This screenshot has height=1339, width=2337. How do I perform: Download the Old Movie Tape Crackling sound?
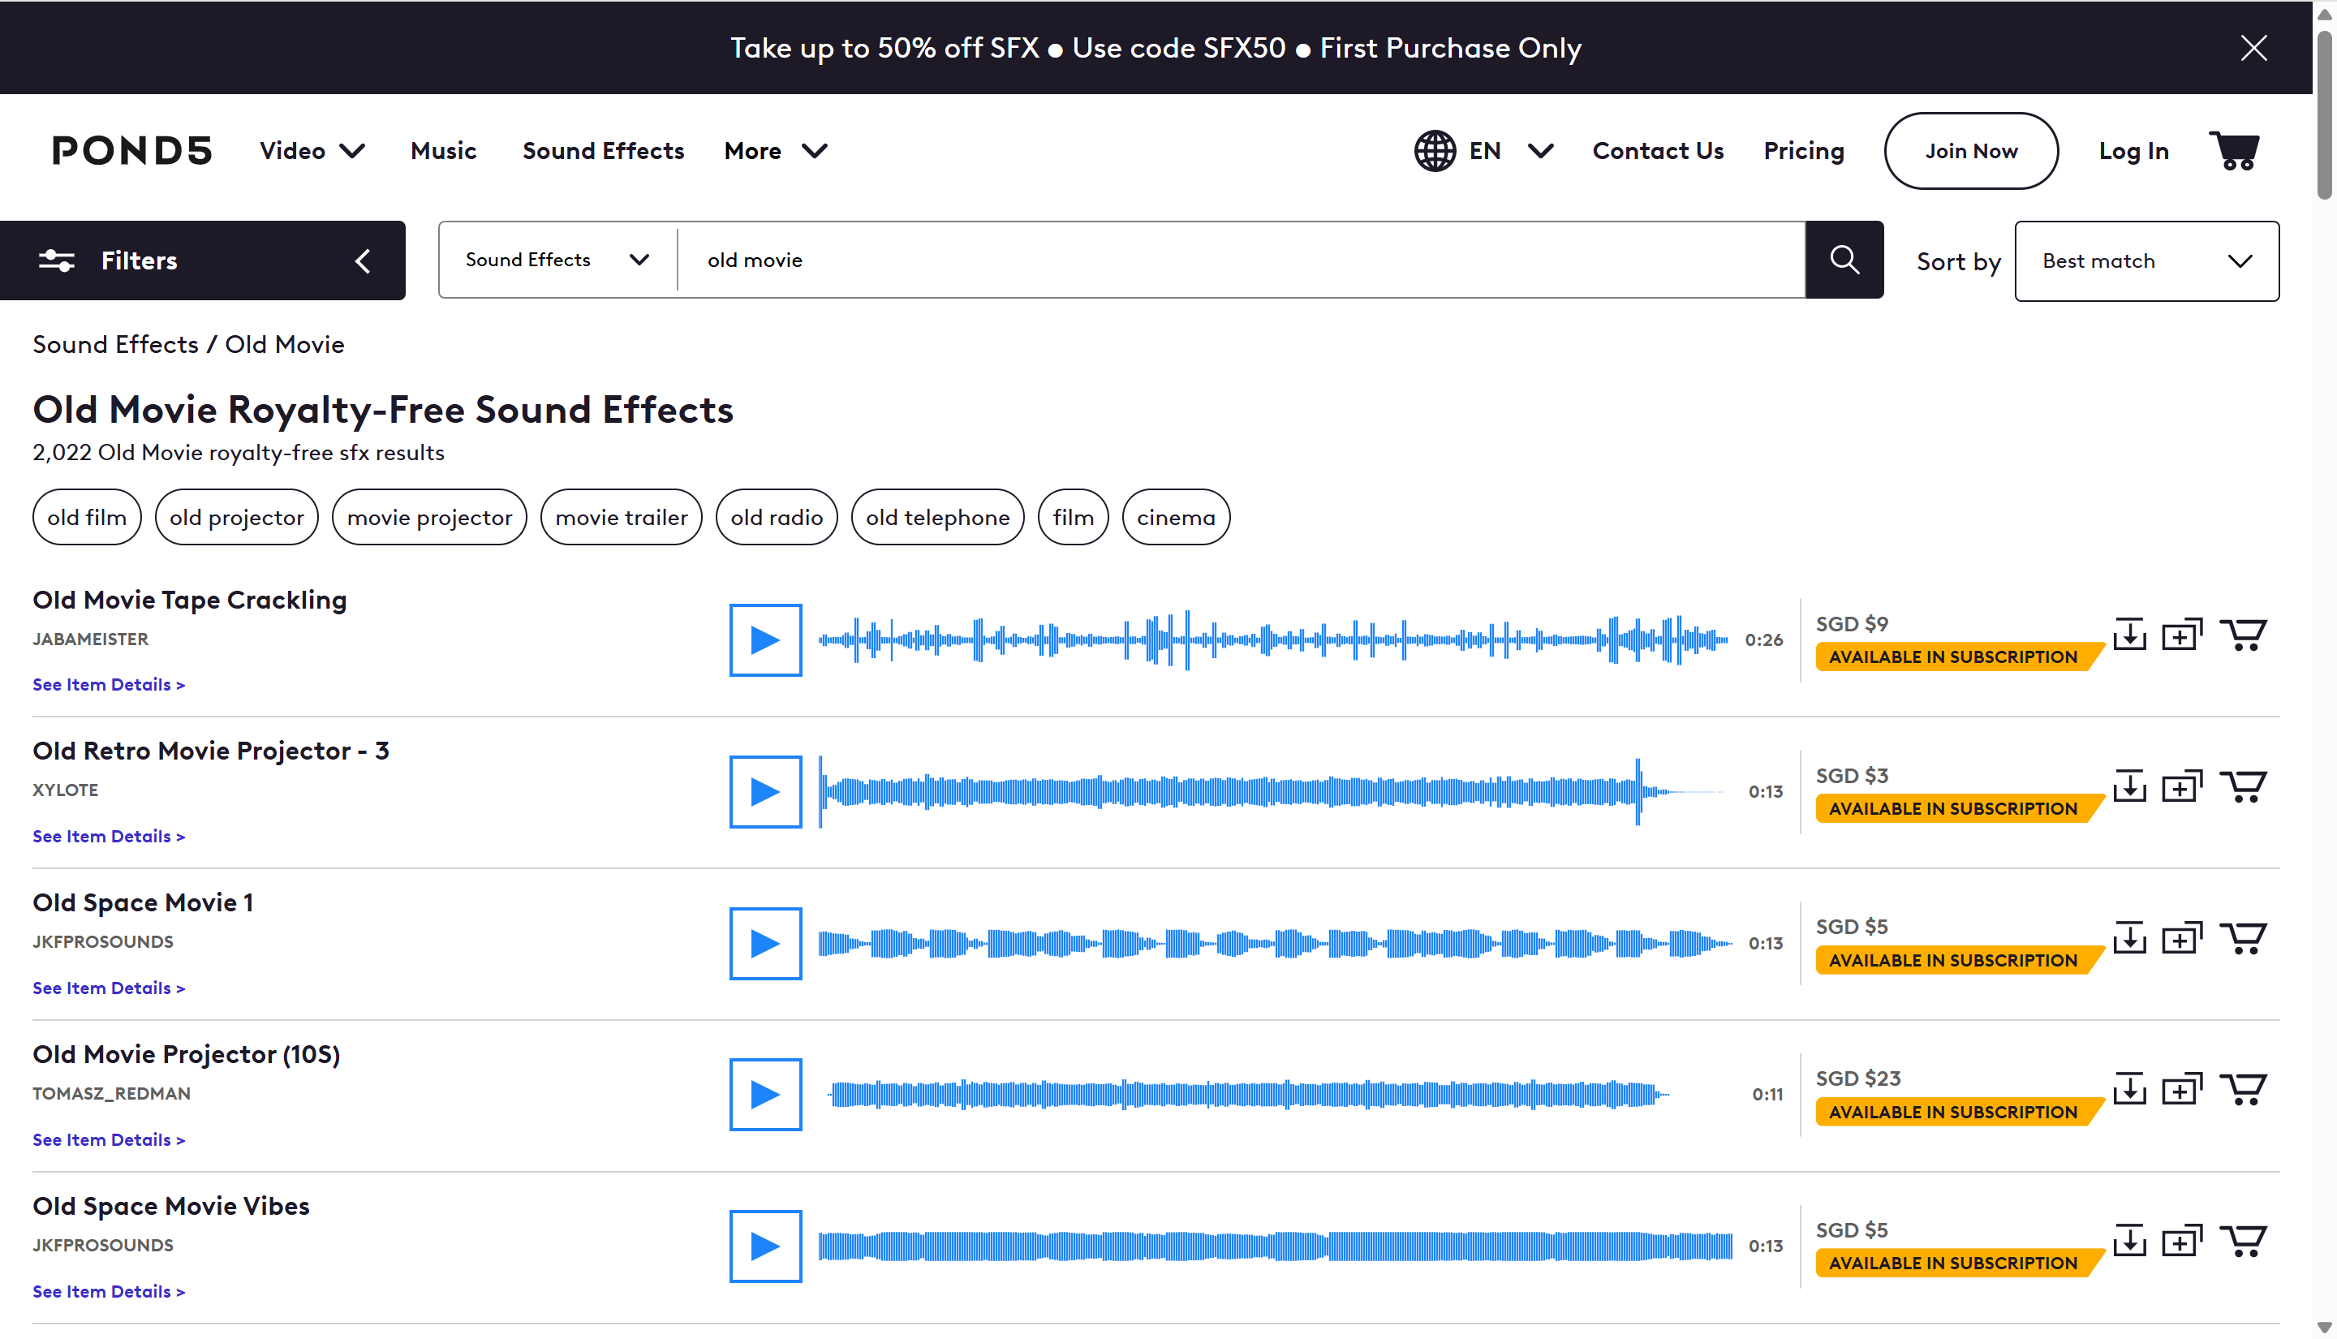click(2129, 633)
